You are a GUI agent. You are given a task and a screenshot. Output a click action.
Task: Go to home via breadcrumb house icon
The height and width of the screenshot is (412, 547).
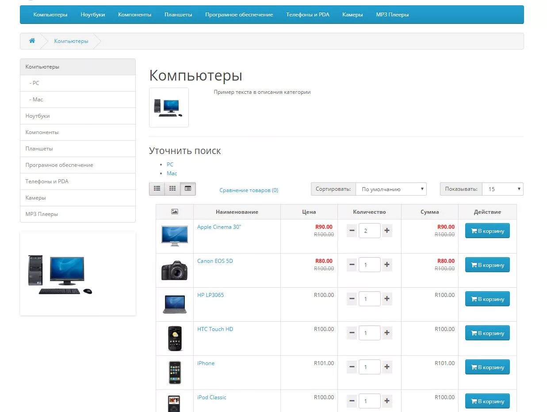click(x=32, y=41)
